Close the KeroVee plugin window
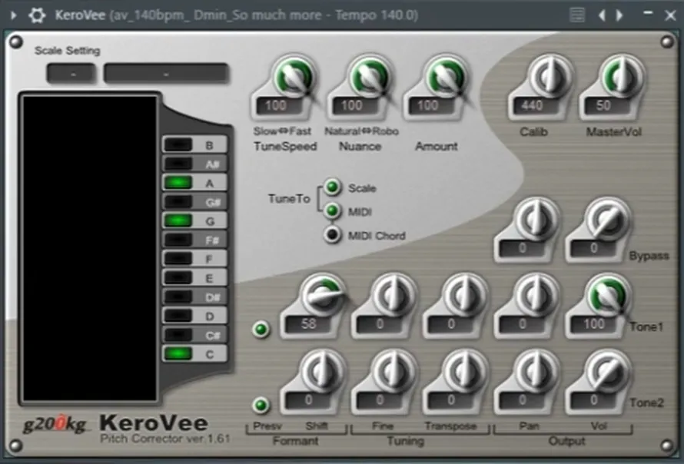Screen dimensions: 684x464 (x=670, y=15)
